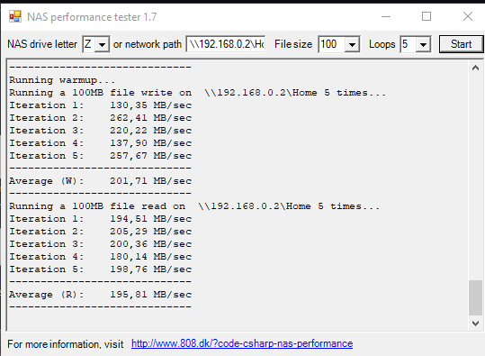Click the Loops value 5 field
The image size is (485, 356).
[x=409, y=44]
